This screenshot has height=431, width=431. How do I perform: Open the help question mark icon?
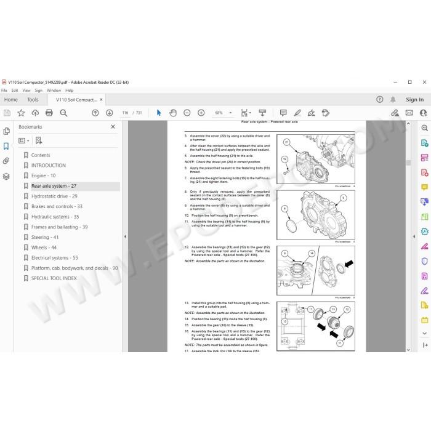pyautogui.click(x=380, y=100)
